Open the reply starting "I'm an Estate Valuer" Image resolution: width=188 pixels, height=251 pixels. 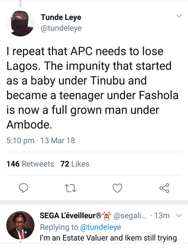point(108,238)
